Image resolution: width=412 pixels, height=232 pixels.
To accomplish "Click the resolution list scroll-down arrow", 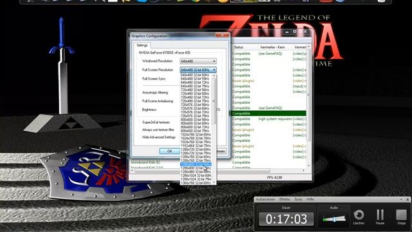I will 214,182.
